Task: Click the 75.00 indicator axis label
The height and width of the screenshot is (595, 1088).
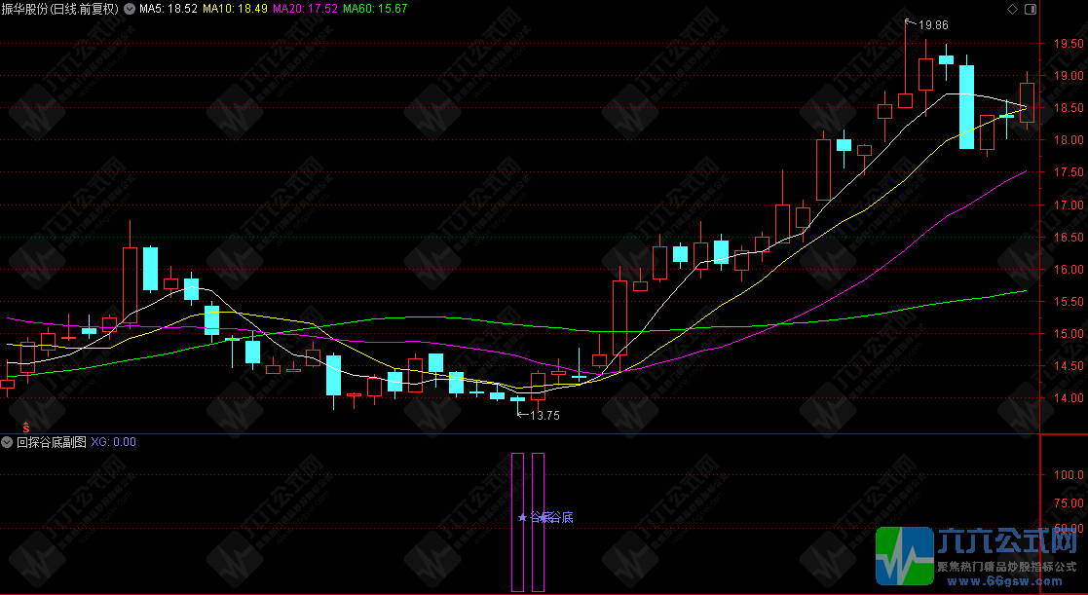Action: click(x=1069, y=502)
